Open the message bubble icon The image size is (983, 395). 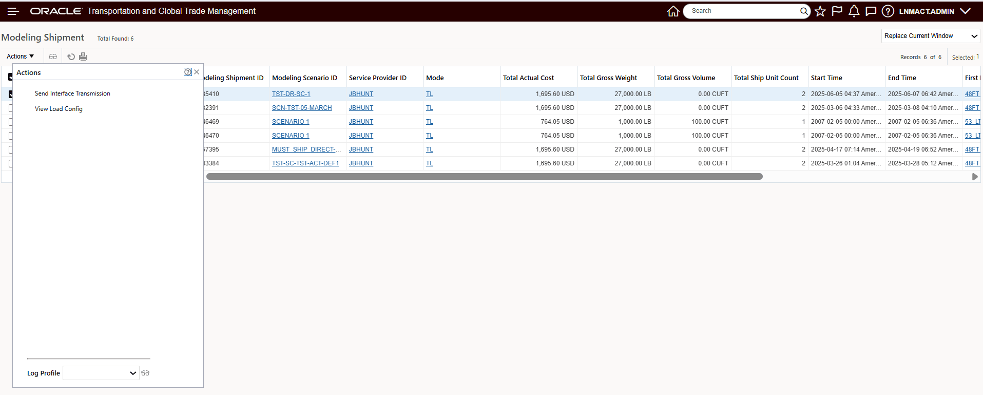[x=871, y=11]
